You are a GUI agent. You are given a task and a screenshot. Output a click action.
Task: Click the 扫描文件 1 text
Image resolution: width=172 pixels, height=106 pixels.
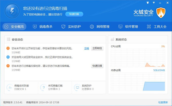[x=20, y=89]
